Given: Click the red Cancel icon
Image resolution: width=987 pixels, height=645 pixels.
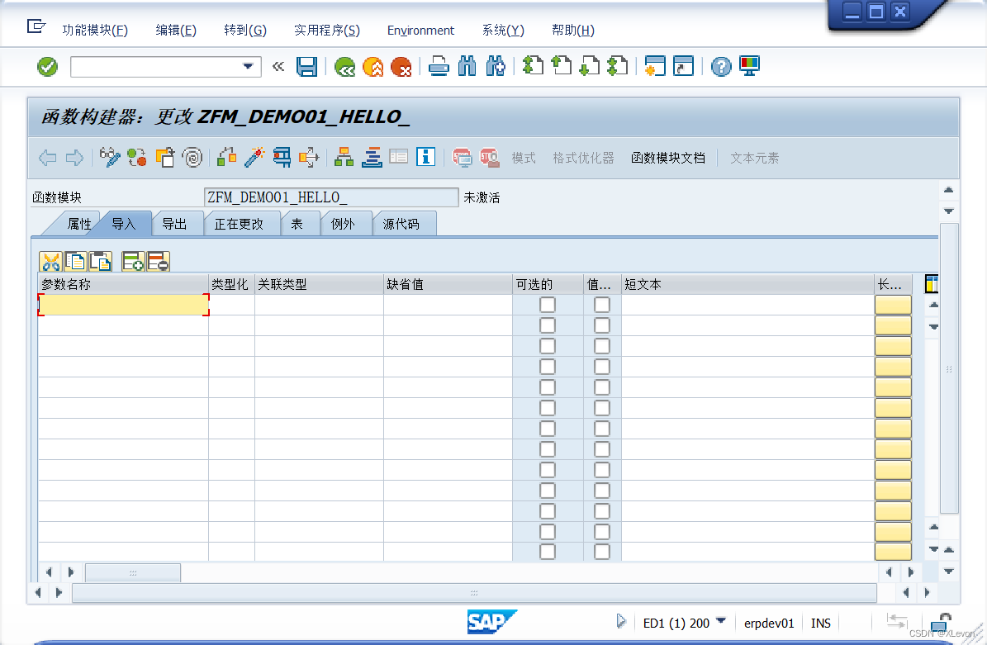Looking at the screenshot, I should pyautogui.click(x=401, y=66).
